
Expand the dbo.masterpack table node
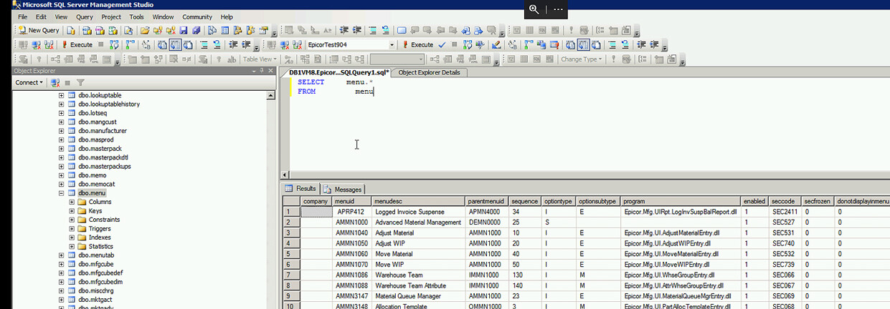(62, 149)
